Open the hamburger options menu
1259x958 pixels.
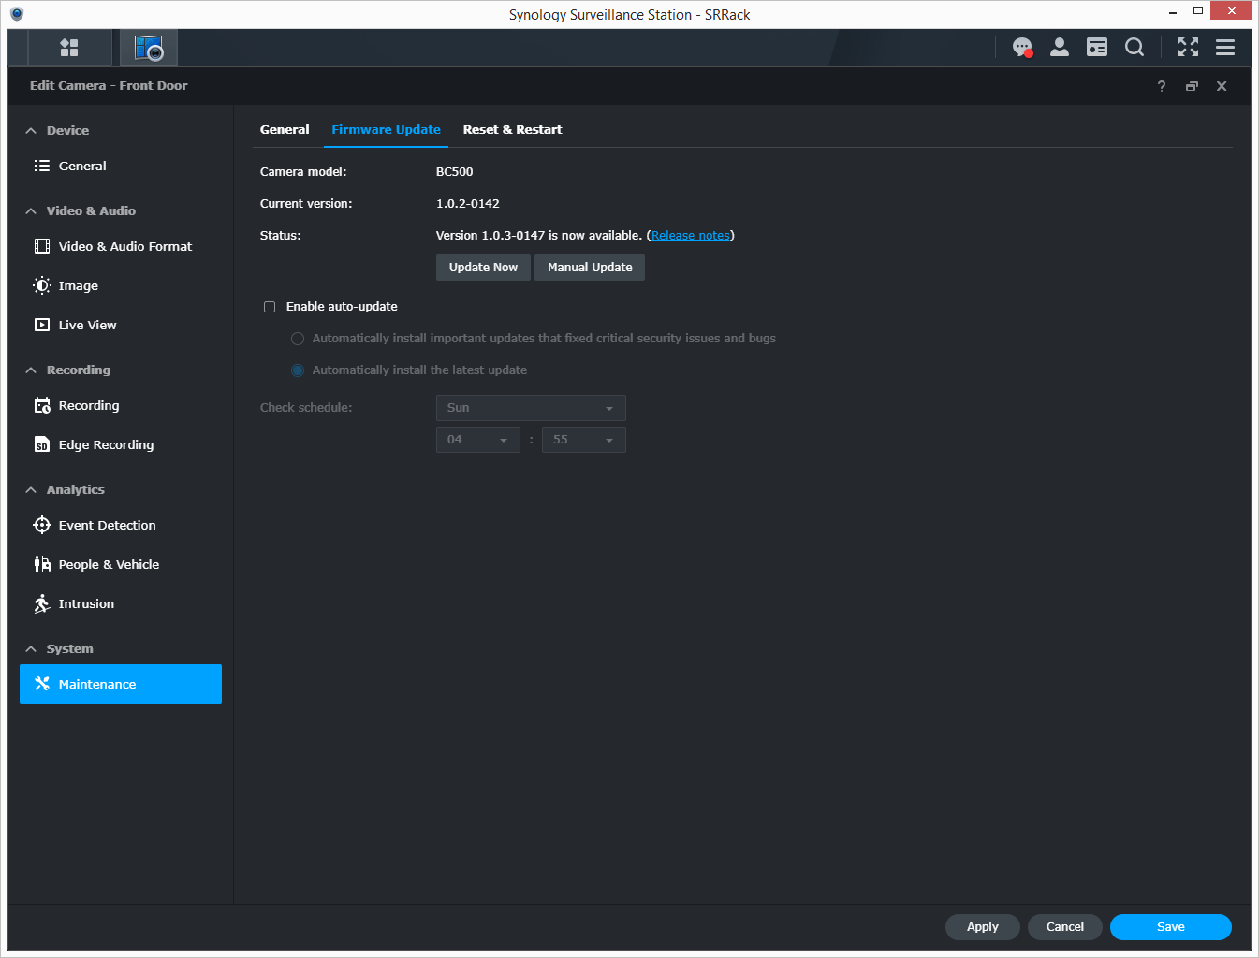click(1225, 48)
